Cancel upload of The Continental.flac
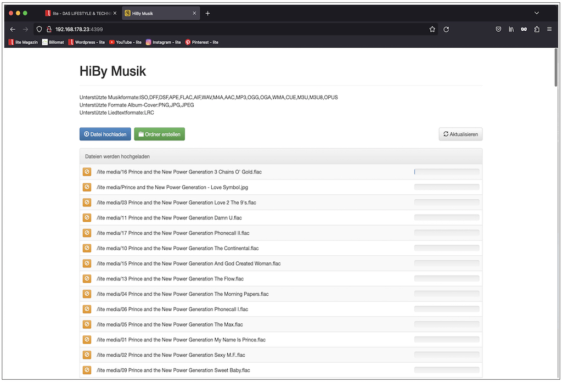Image resolution: width=562 pixels, height=382 pixels. click(87, 248)
